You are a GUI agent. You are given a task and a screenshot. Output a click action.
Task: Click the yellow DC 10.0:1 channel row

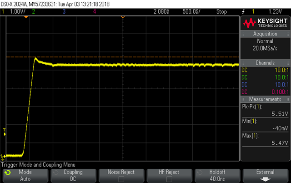point(265,70)
